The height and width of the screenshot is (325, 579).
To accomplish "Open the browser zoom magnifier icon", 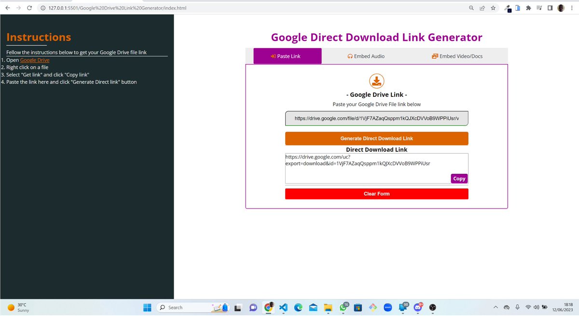I will 471,8.
